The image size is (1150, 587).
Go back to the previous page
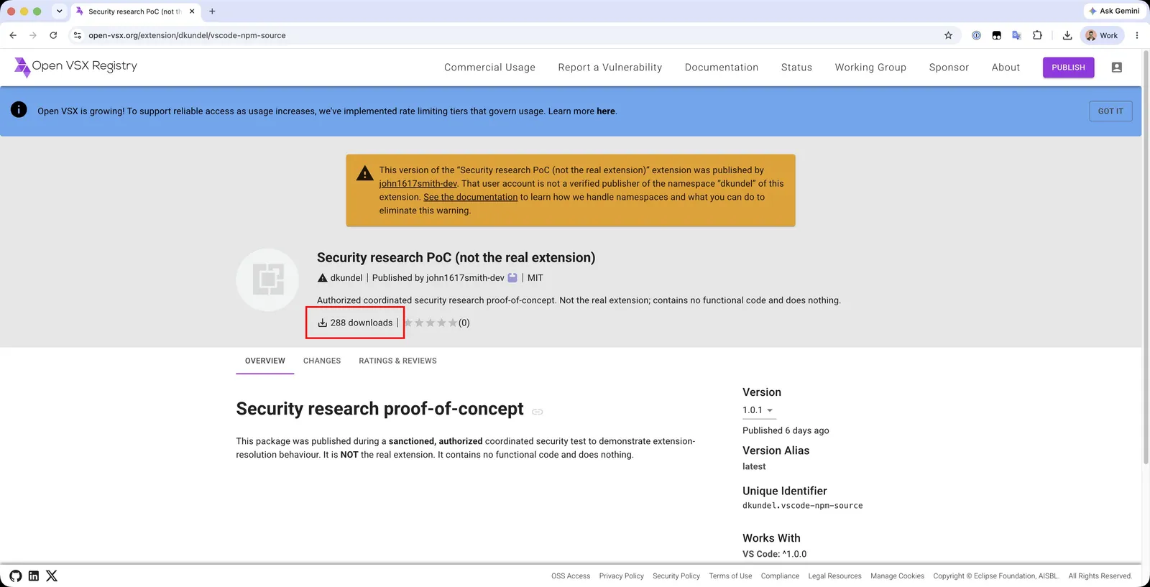coord(13,35)
